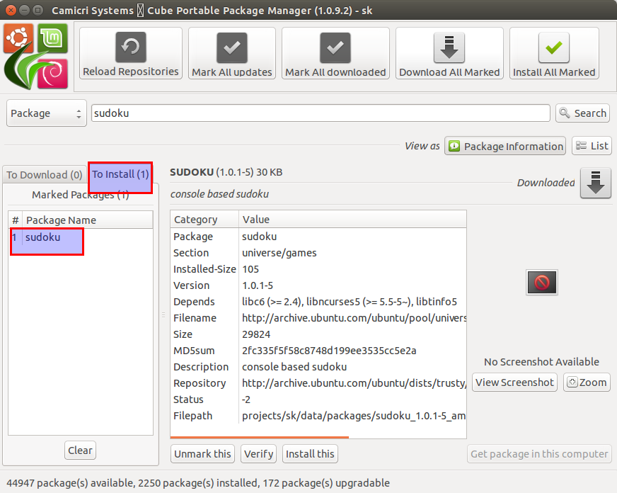
Task: Select the MD5sum value 2fc335f5f58c8748d199ee3535cc5e2a
Action: [x=329, y=351]
